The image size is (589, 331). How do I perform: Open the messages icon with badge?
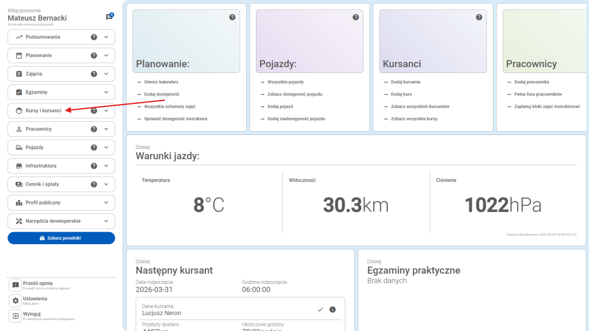pyautogui.click(x=109, y=17)
